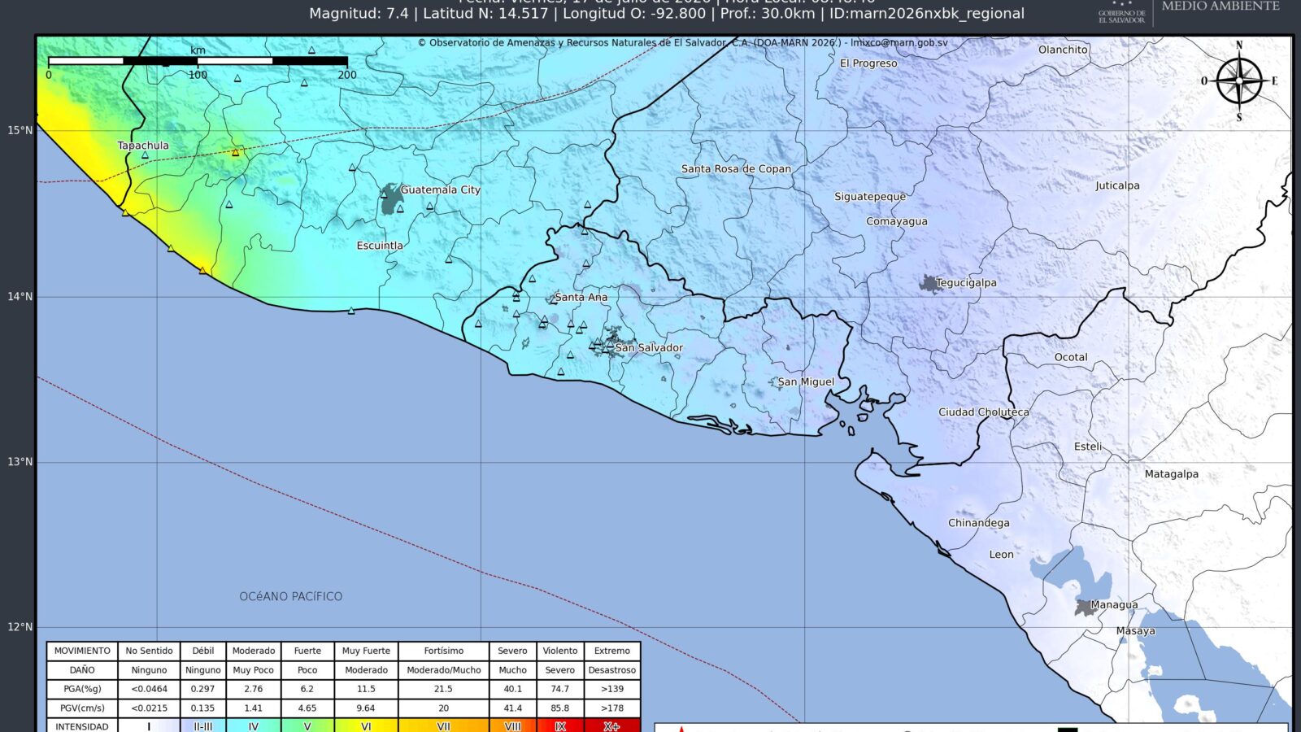This screenshot has width=1301, height=732.
Task: Click the 15°N latitude label
Action: coord(20,130)
